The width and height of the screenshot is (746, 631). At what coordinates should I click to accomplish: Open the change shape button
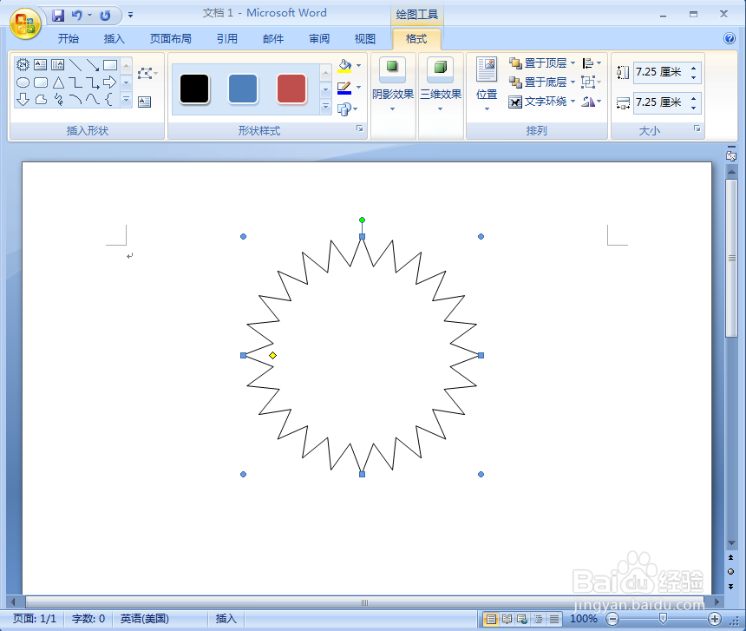347,109
